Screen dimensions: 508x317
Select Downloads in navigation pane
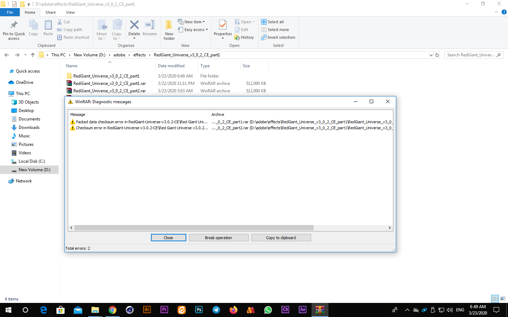pyautogui.click(x=29, y=128)
